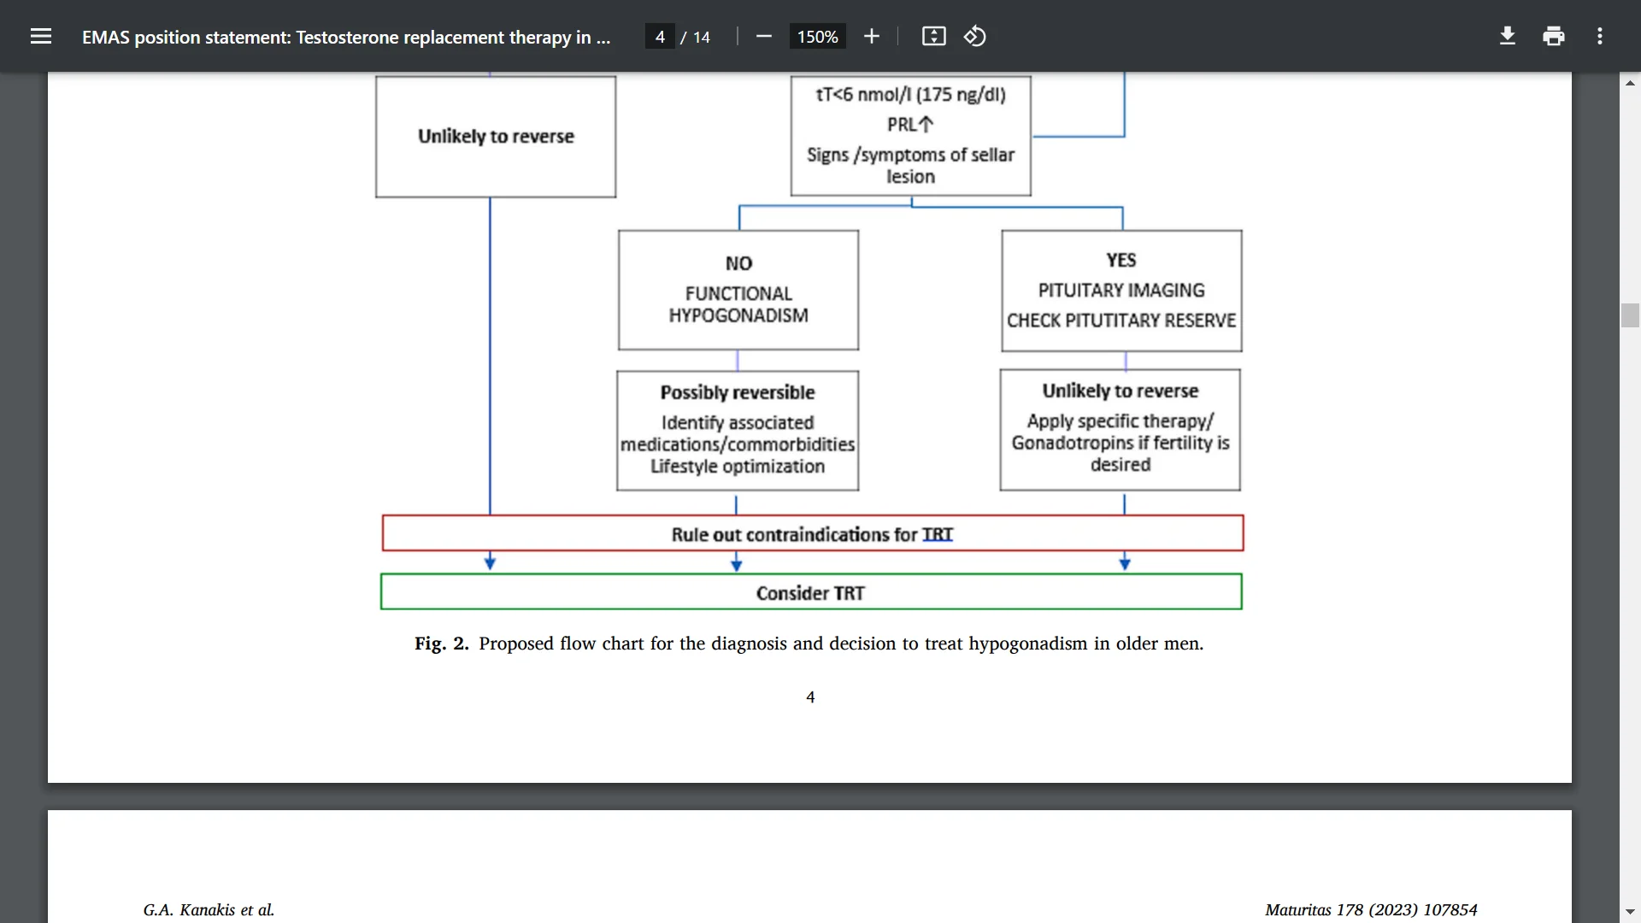Click the left-column 'Unlikely to reverse' box
1641x923 pixels.
pyautogui.click(x=496, y=137)
